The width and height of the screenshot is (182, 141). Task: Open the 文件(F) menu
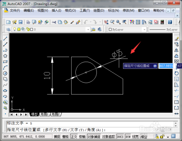(15, 11)
